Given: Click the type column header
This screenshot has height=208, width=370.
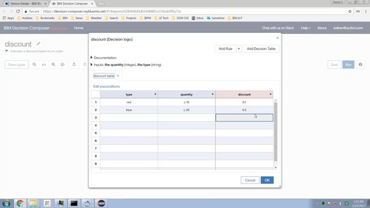Looking at the screenshot, I should point(129,94).
